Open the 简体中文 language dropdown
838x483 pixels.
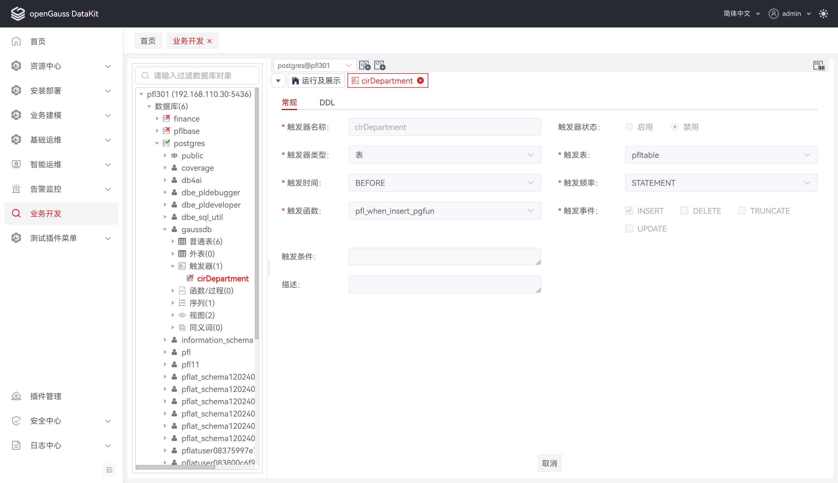click(x=742, y=14)
